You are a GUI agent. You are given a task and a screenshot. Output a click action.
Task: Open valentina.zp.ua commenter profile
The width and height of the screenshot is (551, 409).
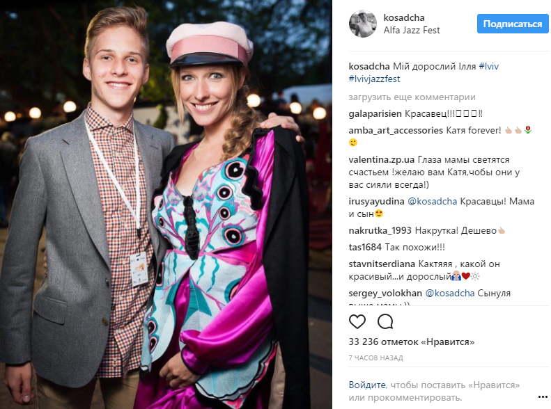point(381,159)
